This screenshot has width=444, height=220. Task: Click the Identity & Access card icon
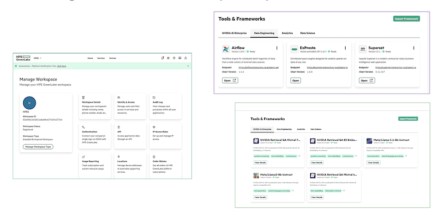click(x=119, y=98)
